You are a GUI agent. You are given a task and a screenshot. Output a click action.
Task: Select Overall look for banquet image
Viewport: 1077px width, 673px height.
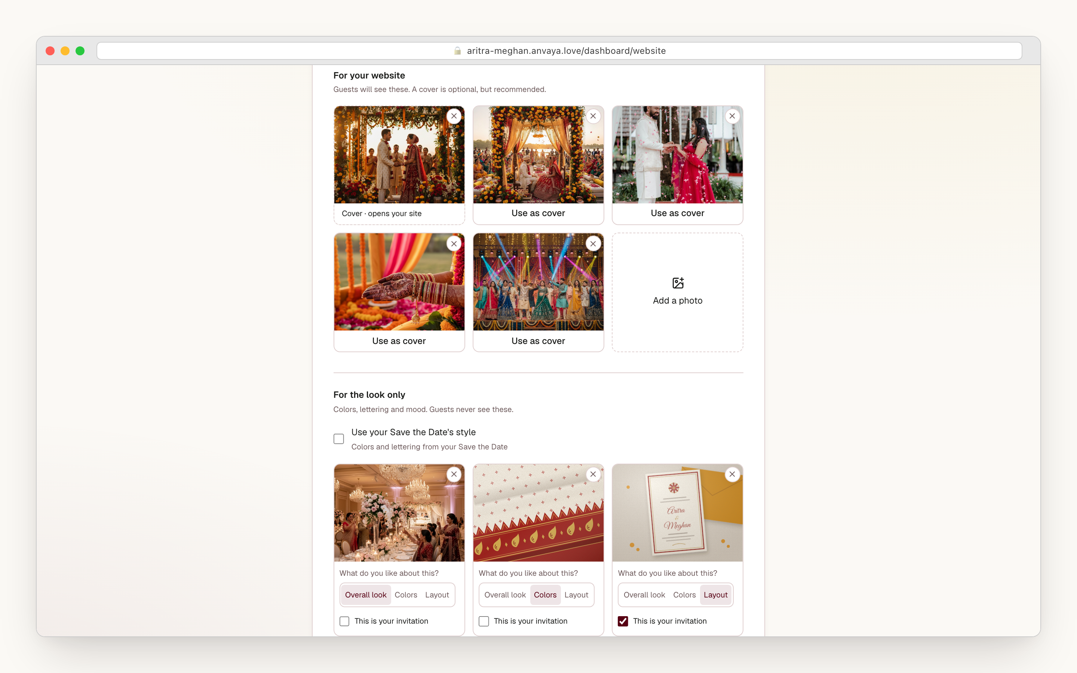pos(366,595)
